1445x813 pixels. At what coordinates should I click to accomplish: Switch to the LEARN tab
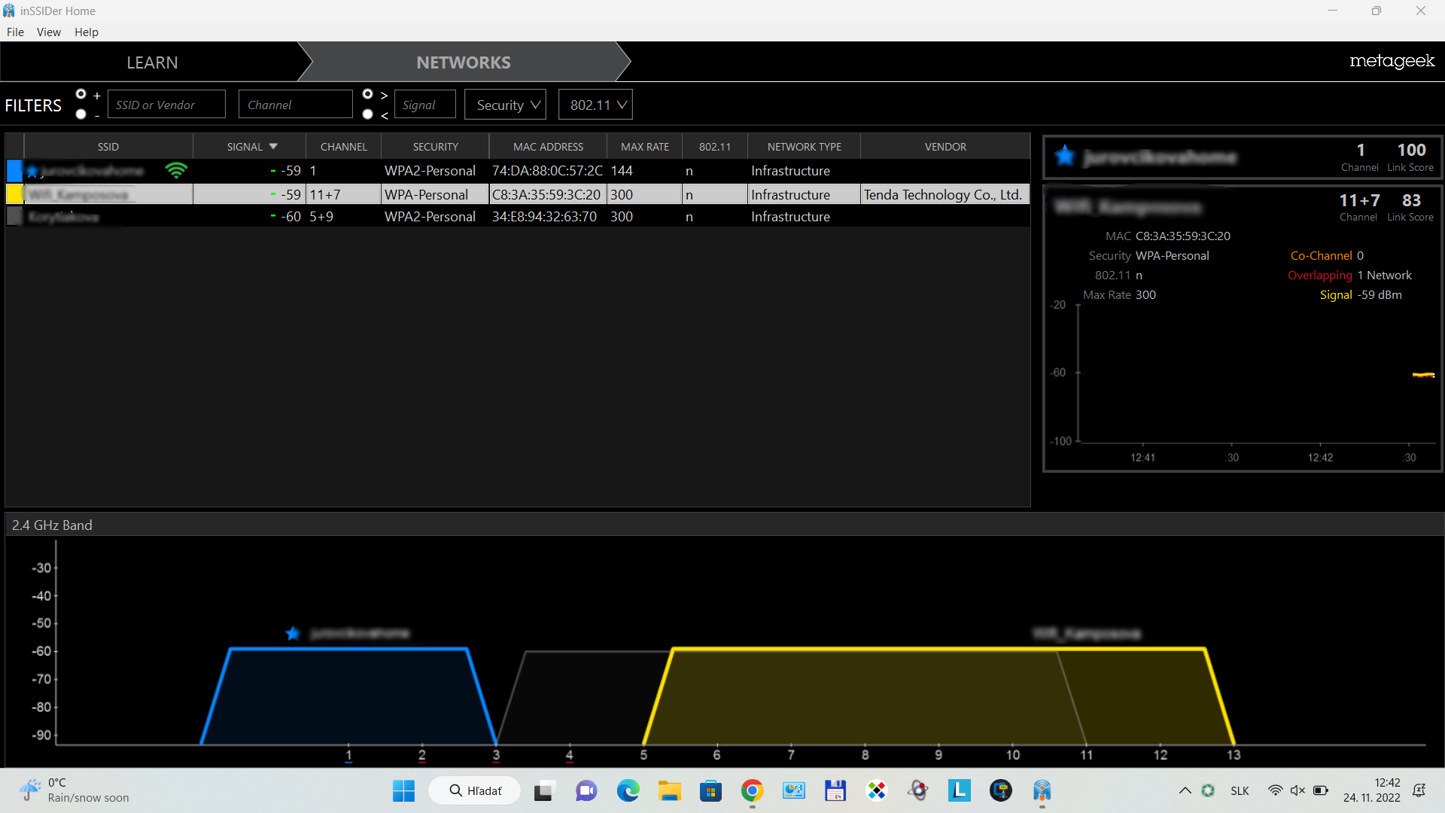[x=152, y=62]
